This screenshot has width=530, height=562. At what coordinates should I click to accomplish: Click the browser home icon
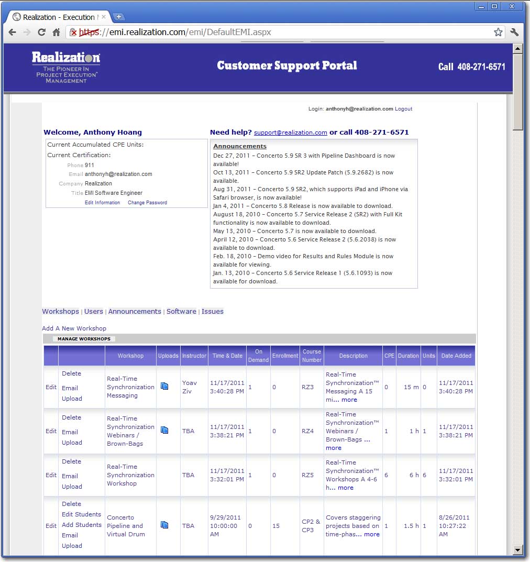(56, 32)
